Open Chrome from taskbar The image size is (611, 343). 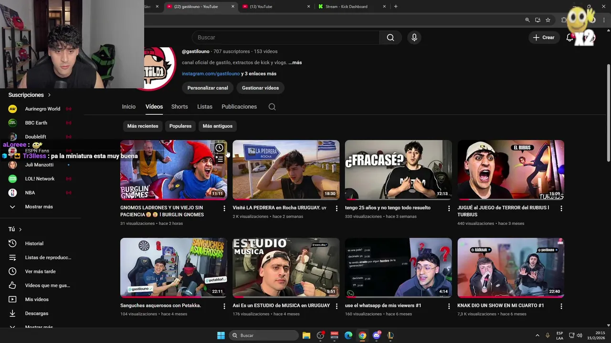(x=362, y=335)
